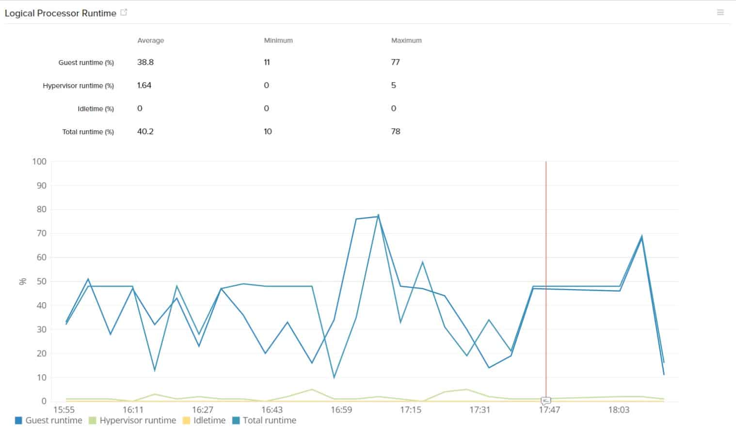Click the Total runtime average value 40.2

145,131
